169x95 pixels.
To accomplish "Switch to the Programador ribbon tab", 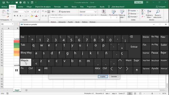I will pos(92,7).
